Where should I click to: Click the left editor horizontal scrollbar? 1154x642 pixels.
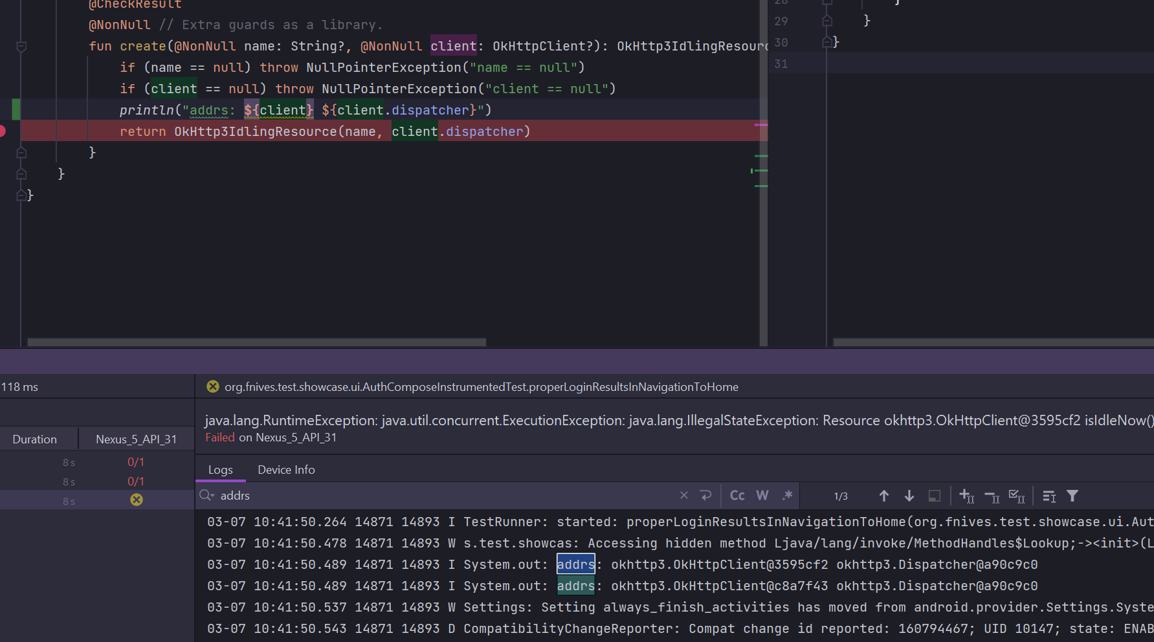pos(256,342)
